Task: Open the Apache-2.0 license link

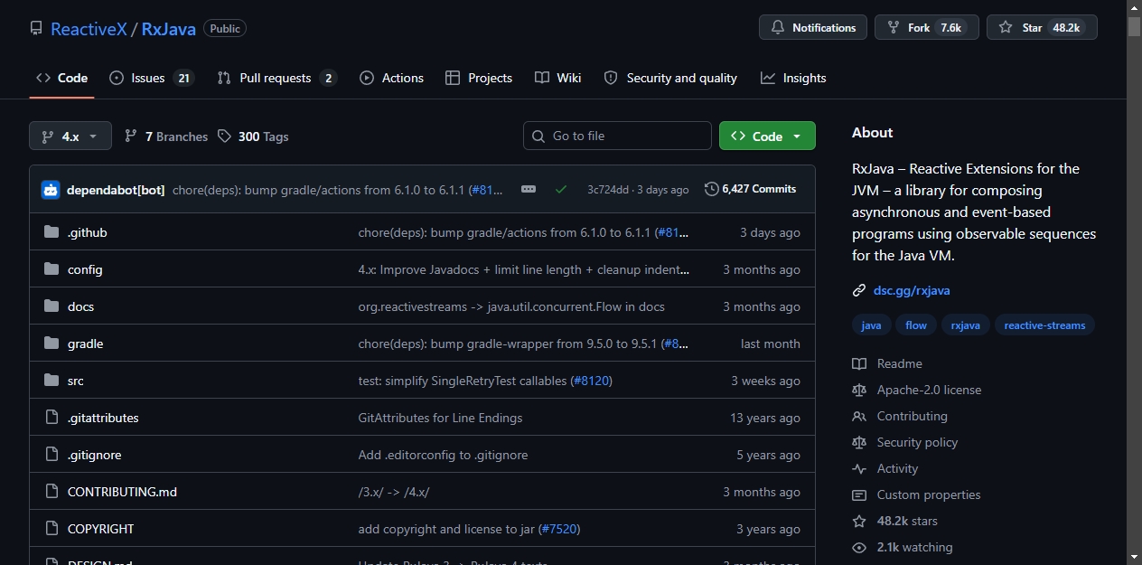Action: click(x=917, y=390)
